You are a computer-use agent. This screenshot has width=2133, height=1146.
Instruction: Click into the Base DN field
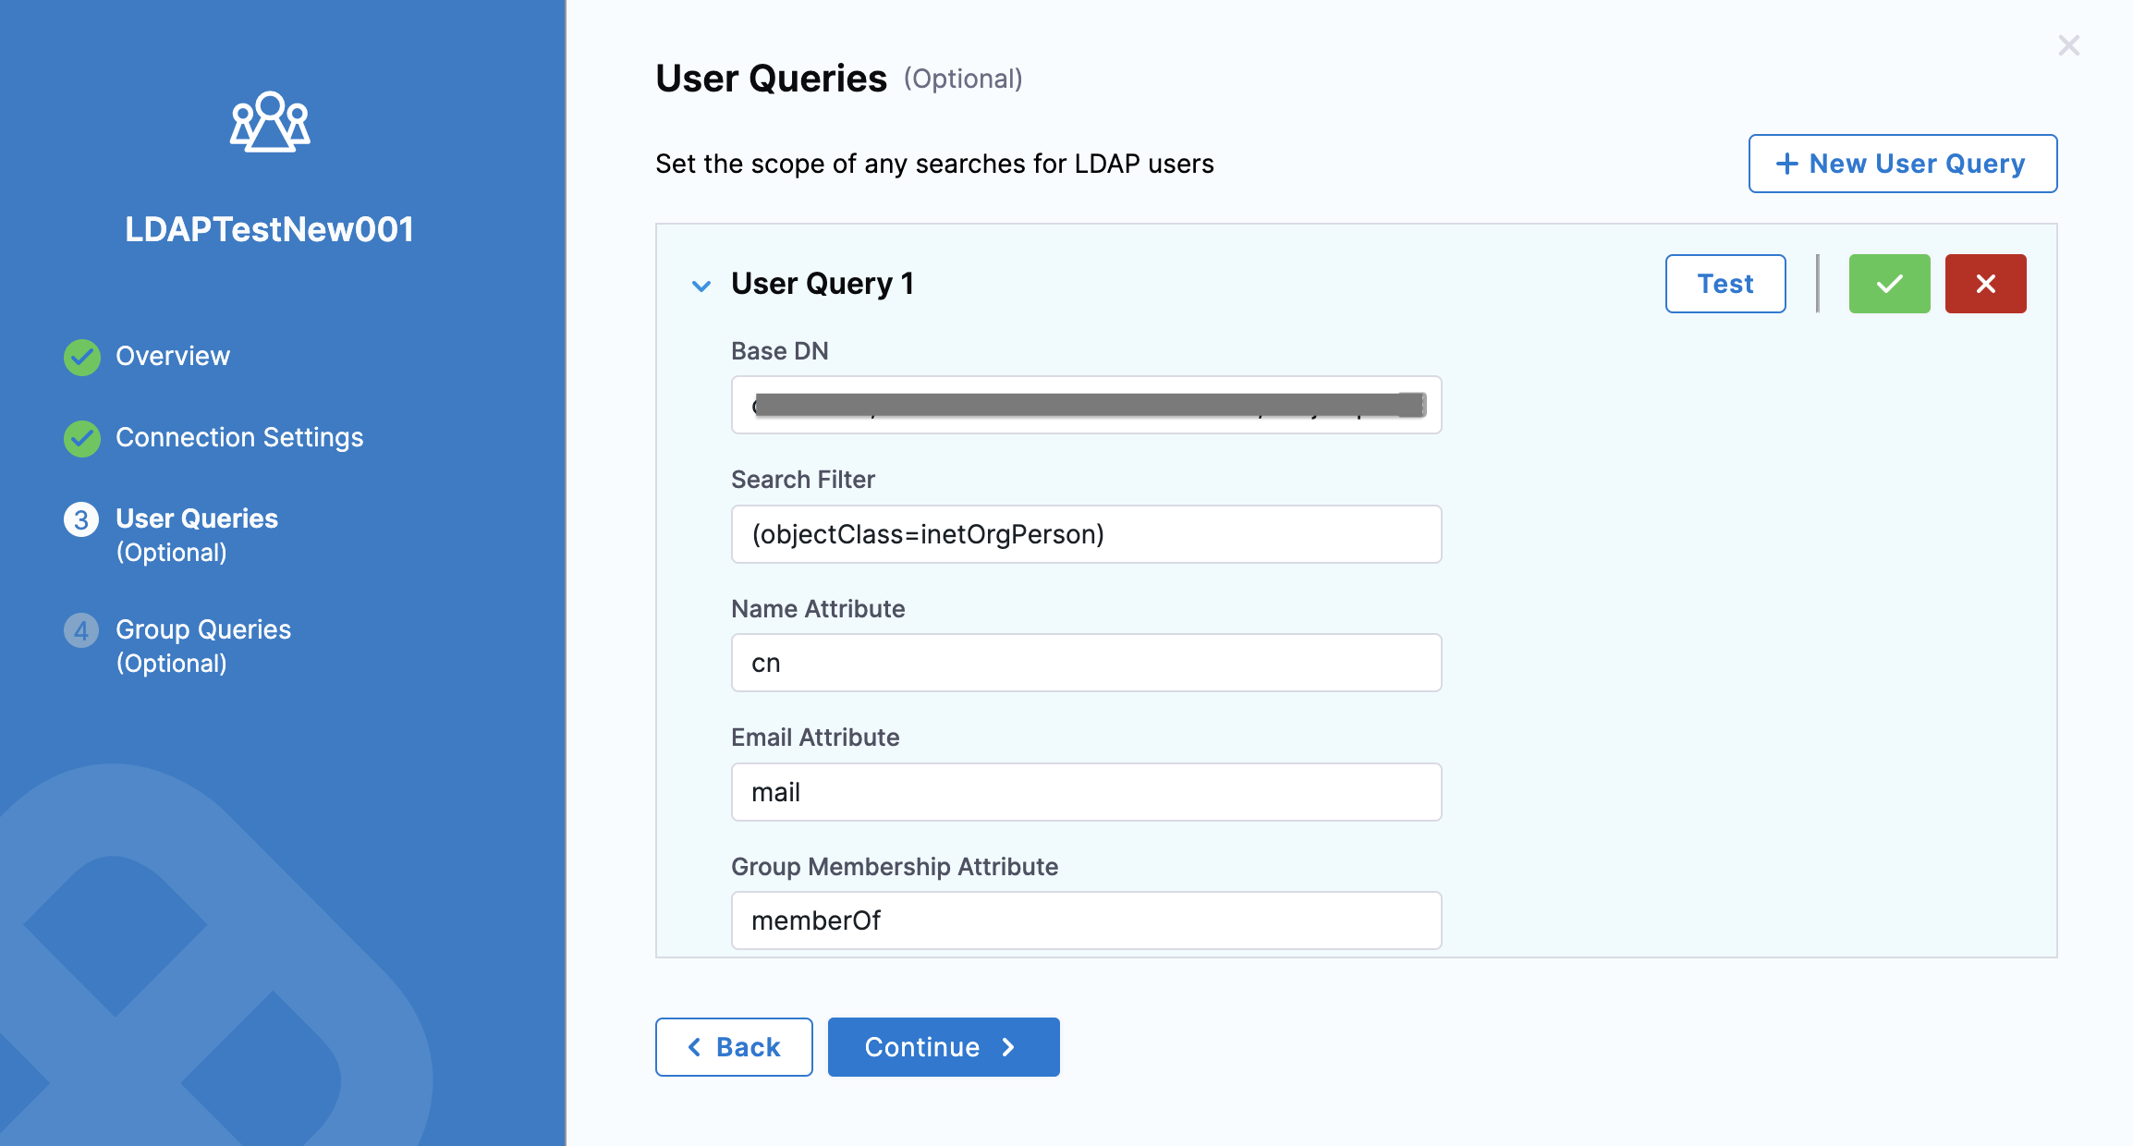[x=1086, y=405]
